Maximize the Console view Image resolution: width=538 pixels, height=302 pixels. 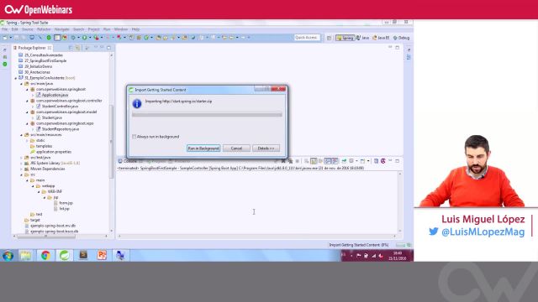(x=398, y=161)
